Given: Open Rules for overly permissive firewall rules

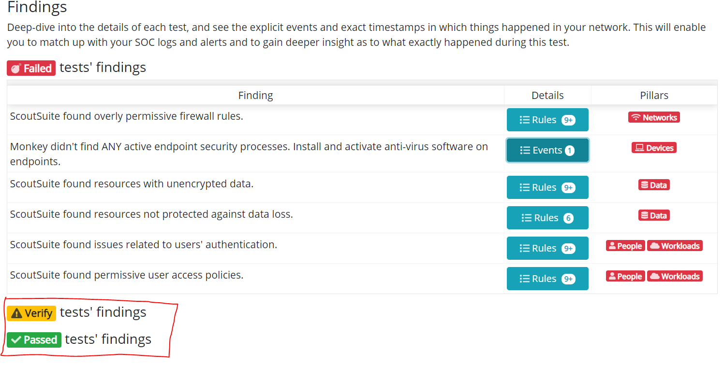Looking at the screenshot, I should [x=547, y=120].
